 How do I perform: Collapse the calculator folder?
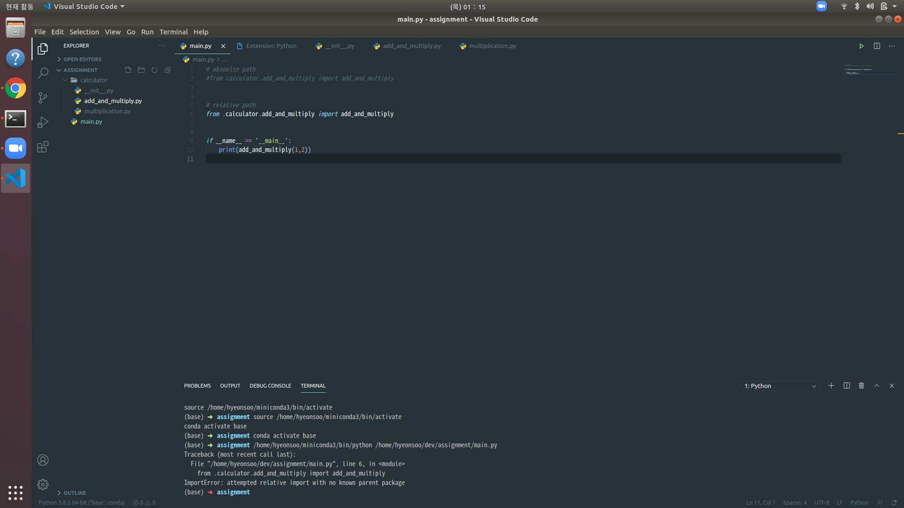click(x=65, y=80)
